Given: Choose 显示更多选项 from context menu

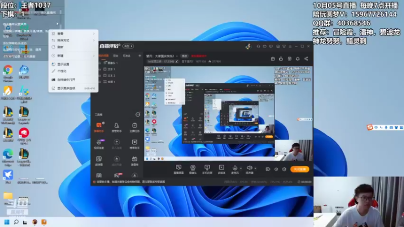Looking at the screenshot, I should [73, 88].
